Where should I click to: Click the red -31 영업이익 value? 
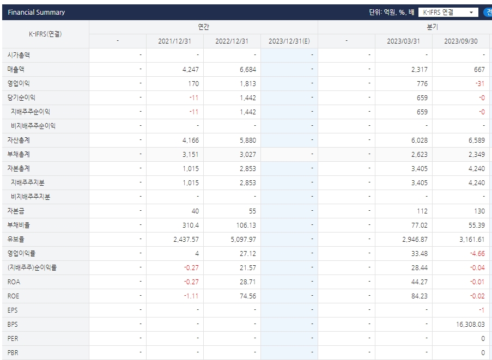[x=480, y=83]
